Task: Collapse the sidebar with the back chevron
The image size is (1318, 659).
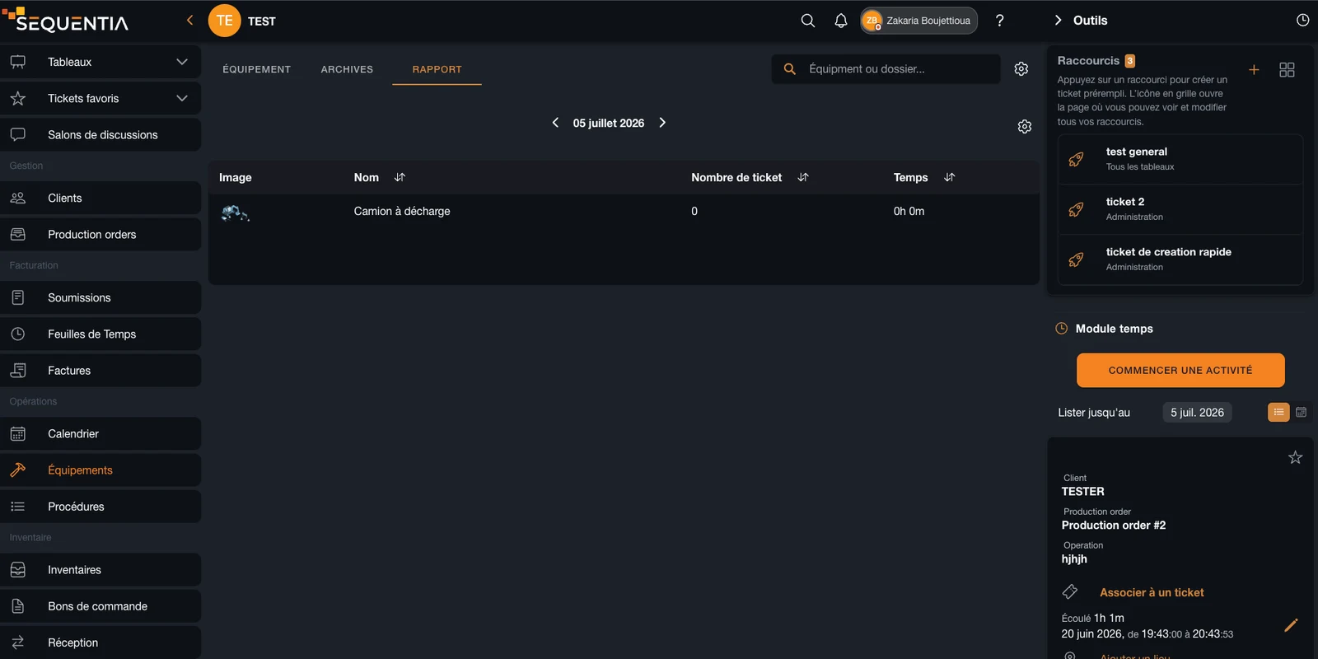Action: coord(189,20)
